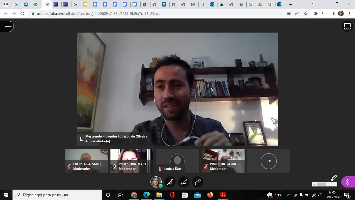Open Microsoft Office from taskbar

pyautogui.click(x=172, y=195)
